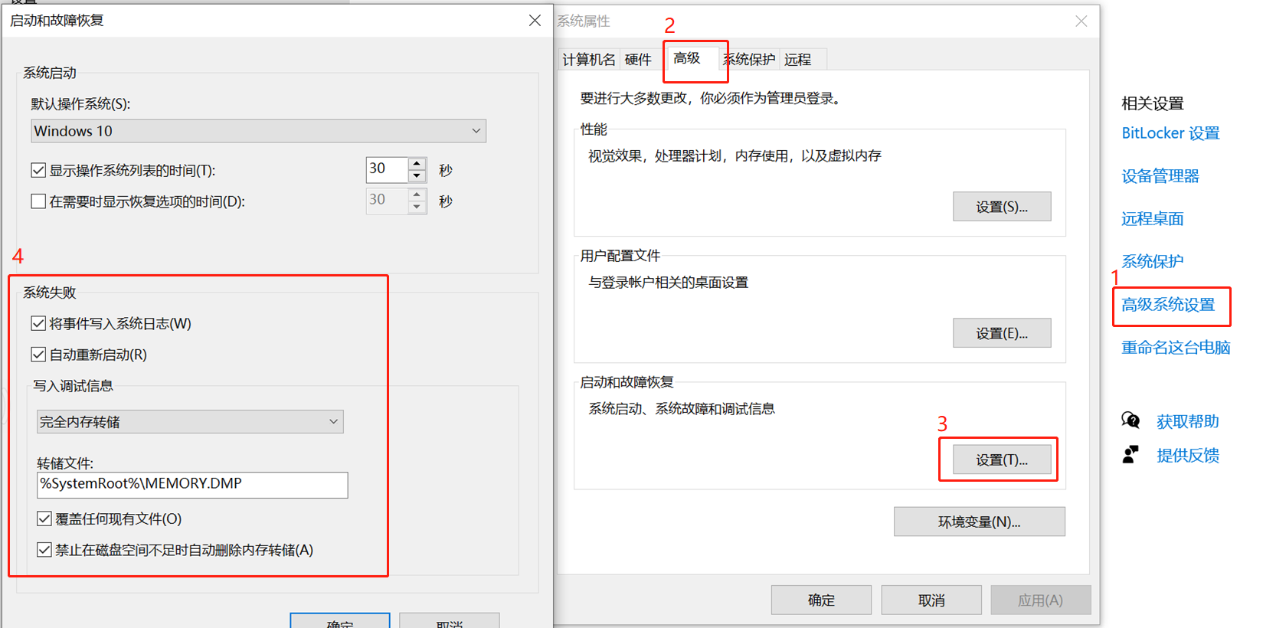Click the 高级系统设置 link

[x=1168, y=305]
